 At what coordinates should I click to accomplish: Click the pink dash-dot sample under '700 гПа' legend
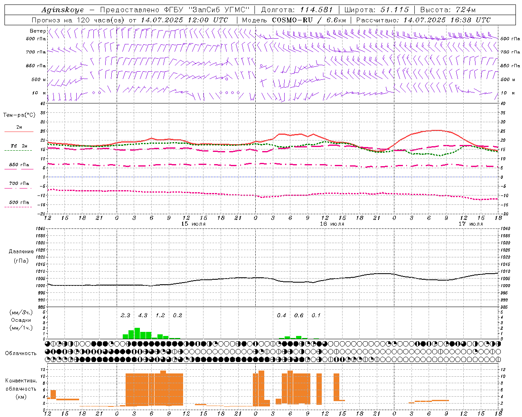coord(19,188)
